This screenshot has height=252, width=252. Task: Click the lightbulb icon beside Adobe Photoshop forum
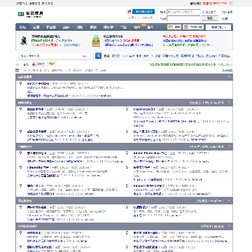tap(127, 153)
